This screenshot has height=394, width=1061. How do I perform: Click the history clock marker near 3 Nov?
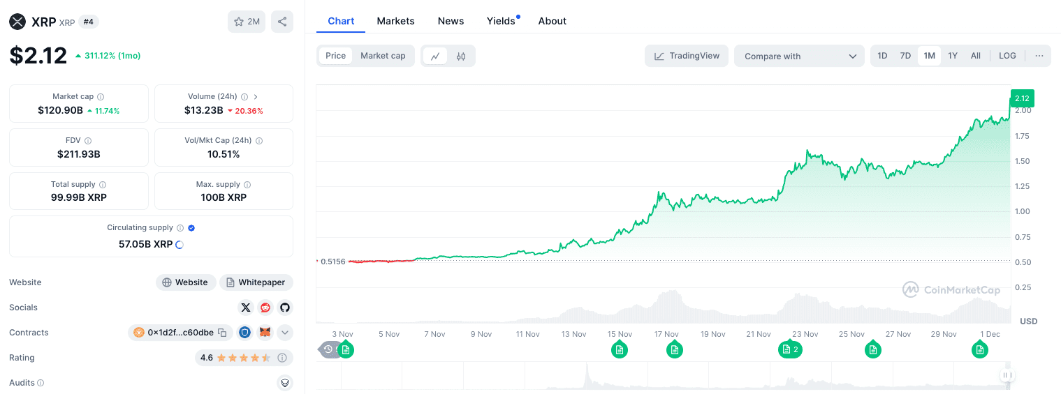[x=328, y=349]
